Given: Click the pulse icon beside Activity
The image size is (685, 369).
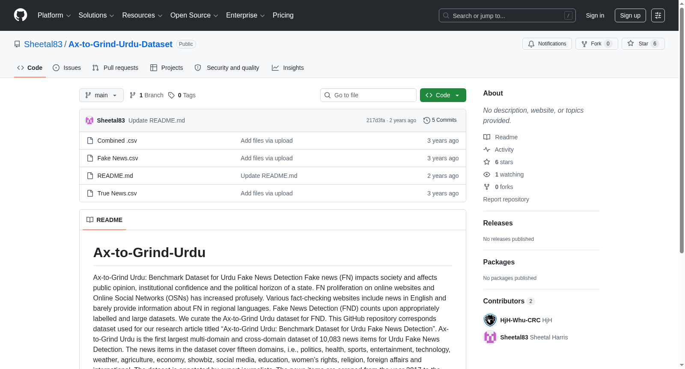Looking at the screenshot, I should [487, 150].
